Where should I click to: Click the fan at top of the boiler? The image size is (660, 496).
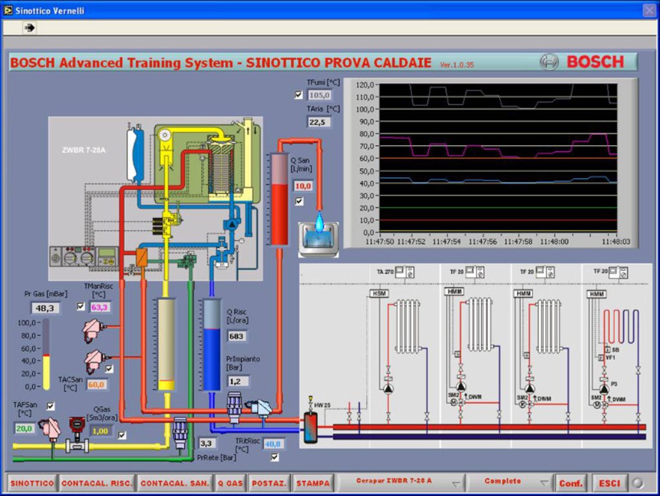[164, 135]
